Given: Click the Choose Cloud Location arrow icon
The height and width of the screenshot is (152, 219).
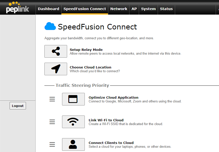Looking at the screenshot, I should pos(56,69).
